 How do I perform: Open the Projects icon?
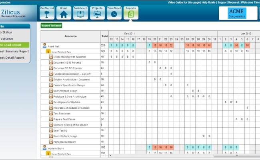click(97, 13)
